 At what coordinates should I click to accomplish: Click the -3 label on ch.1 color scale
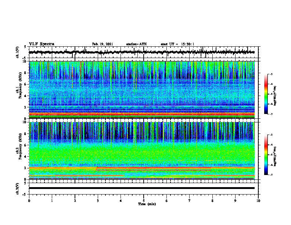[271, 74]
